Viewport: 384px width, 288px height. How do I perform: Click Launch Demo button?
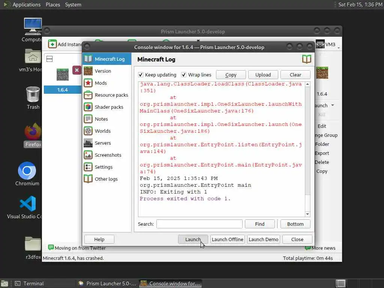(x=264, y=239)
